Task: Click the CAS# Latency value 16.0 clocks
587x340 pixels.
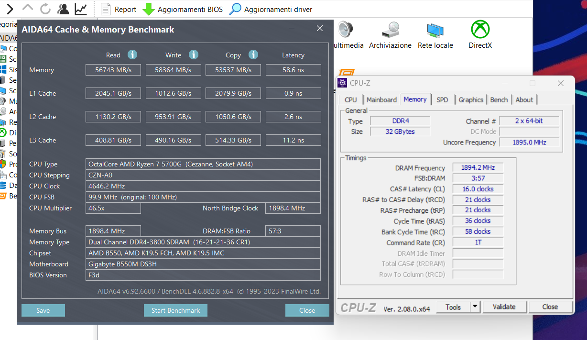Action: 478,189
